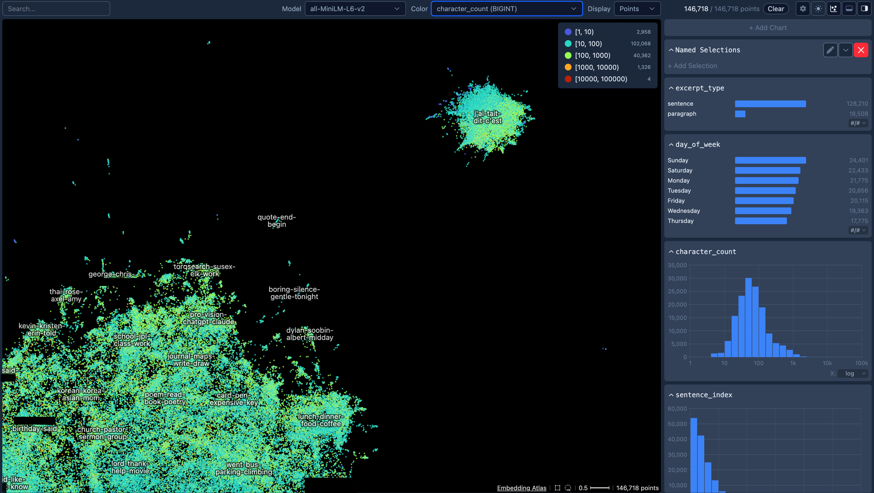874x493 pixels.
Task: Select the rectangle selection tool
Action: (x=557, y=488)
